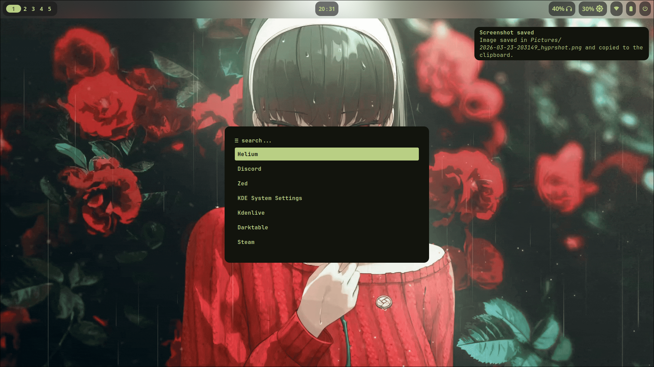Open the 40% headphone volume module

562,9
